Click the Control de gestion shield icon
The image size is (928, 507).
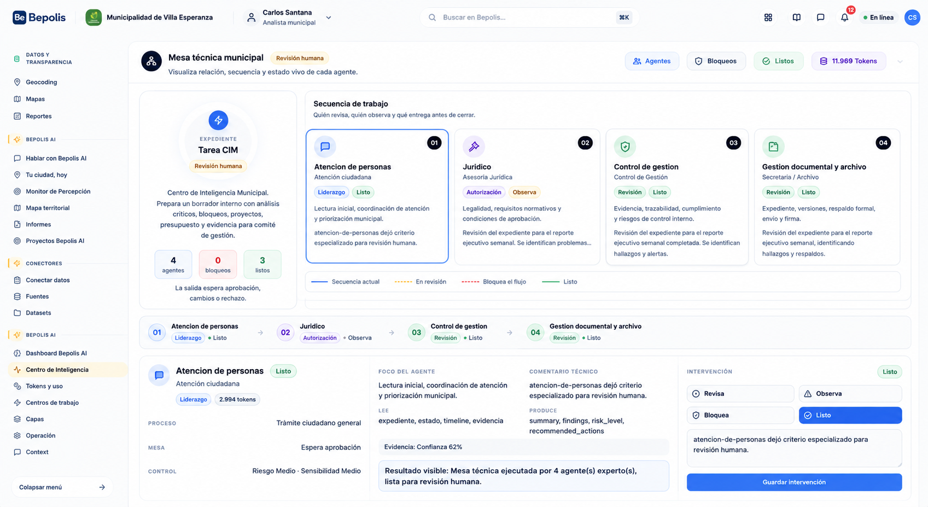click(625, 147)
